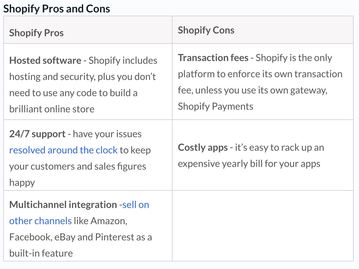Click the "built-in feature" text line
This screenshot has width=359, height=269.
click(x=41, y=253)
